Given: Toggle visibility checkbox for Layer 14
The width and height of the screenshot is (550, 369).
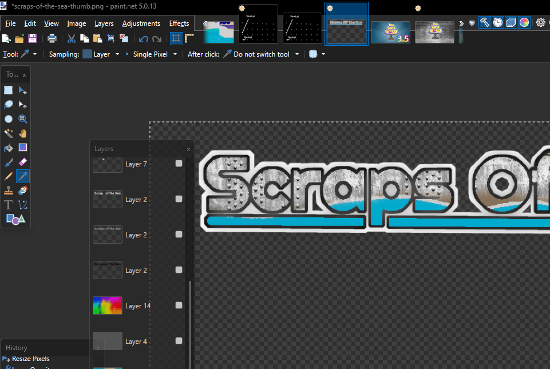Looking at the screenshot, I should pos(179,305).
